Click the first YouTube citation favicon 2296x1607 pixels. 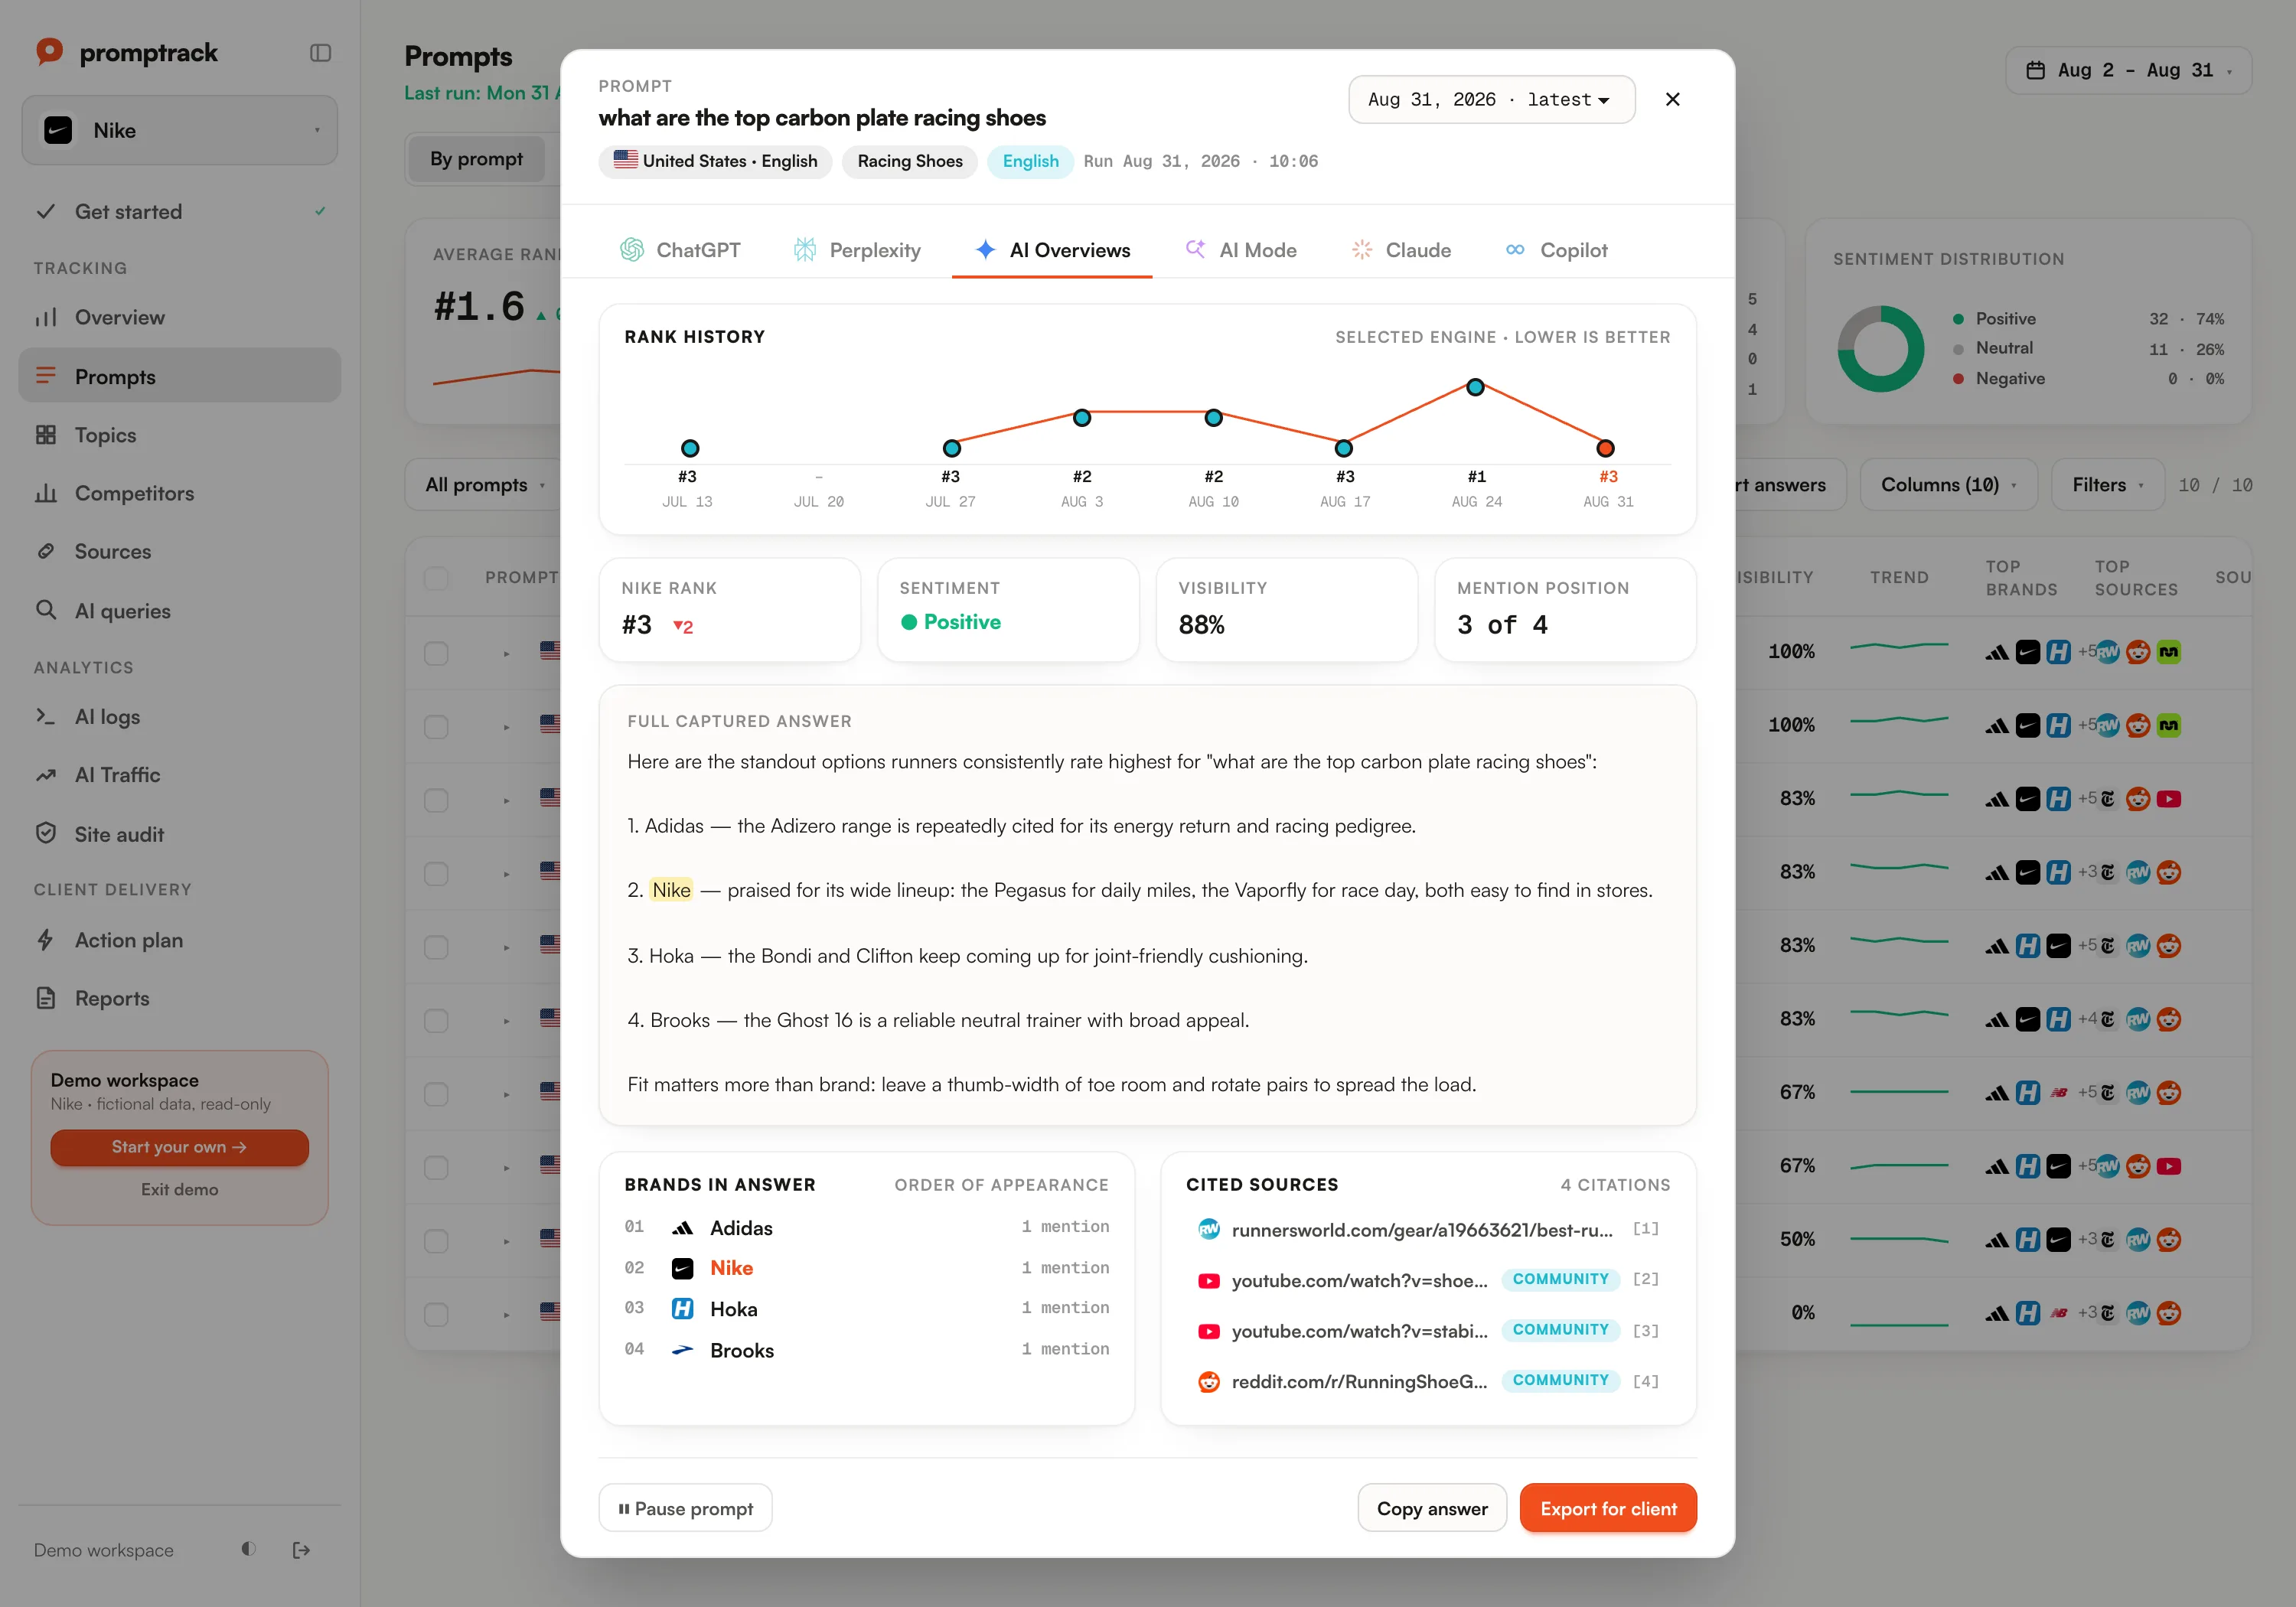[1209, 1280]
